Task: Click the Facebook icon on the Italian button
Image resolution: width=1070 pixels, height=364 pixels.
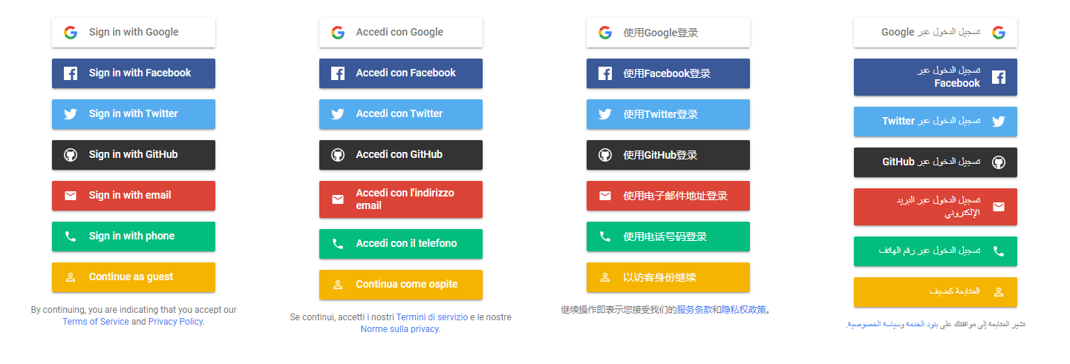Action: tap(338, 73)
